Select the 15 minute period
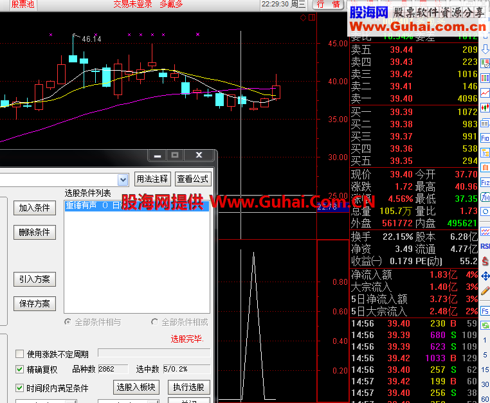The image size is (490, 403). click(485, 370)
